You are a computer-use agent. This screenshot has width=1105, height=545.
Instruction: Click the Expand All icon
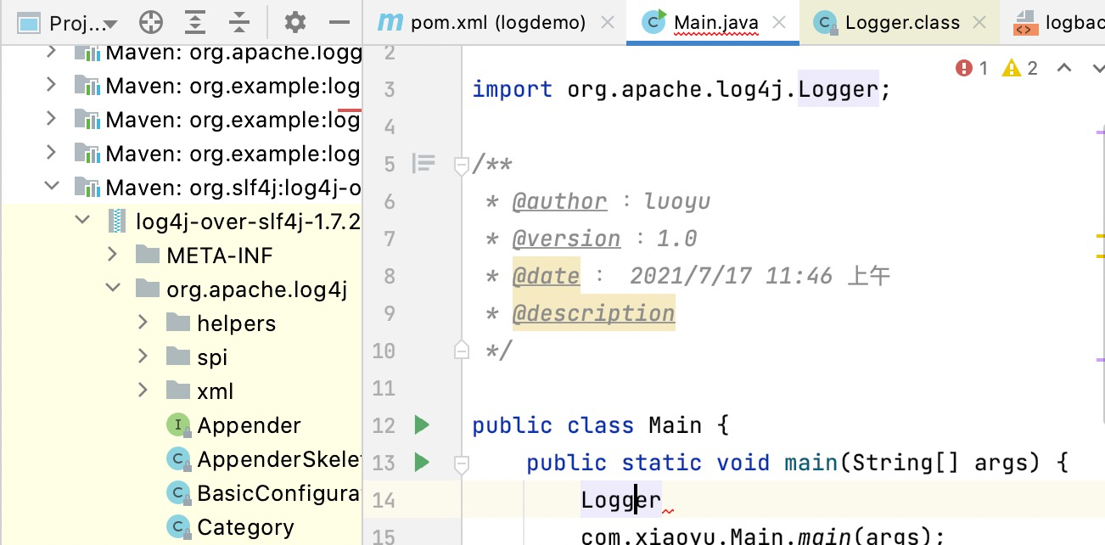click(x=195, y=23)
